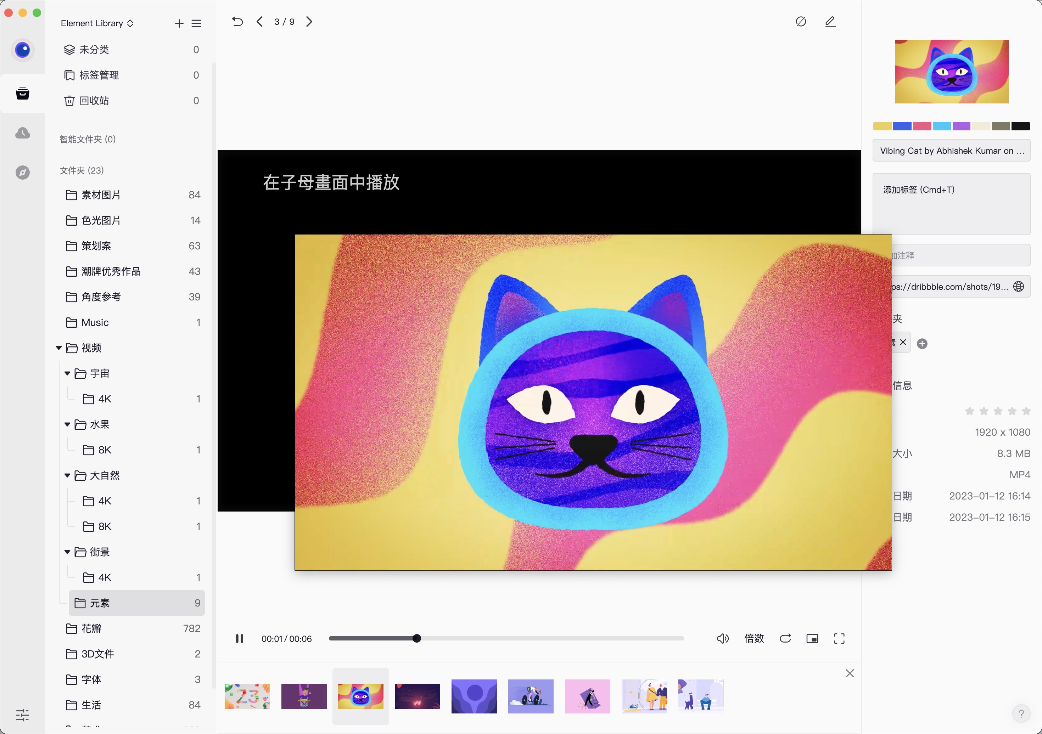Select the 3D文件 folder
The height and width of the screenshot is (734, 1042).
132,654
